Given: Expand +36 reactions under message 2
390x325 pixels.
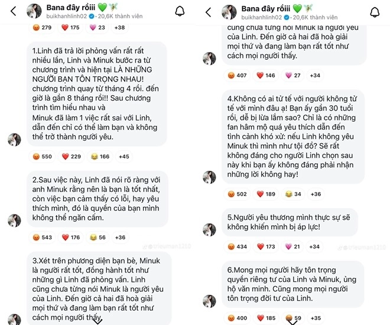Looking at the screenshot, I should coord(120,237).
